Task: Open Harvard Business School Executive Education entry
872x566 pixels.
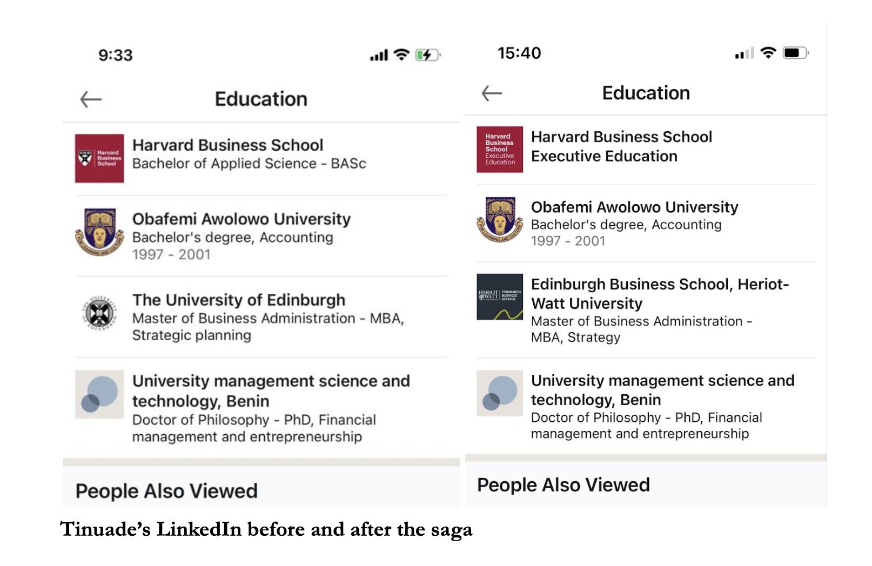Action: point(621,146)
